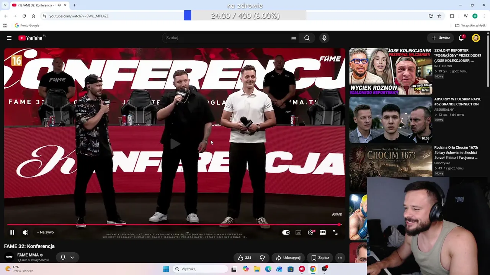Viewport: 490px width, 275px height.
Task: Open the on-screen keyboard in the search box
Action: (294, 38)
